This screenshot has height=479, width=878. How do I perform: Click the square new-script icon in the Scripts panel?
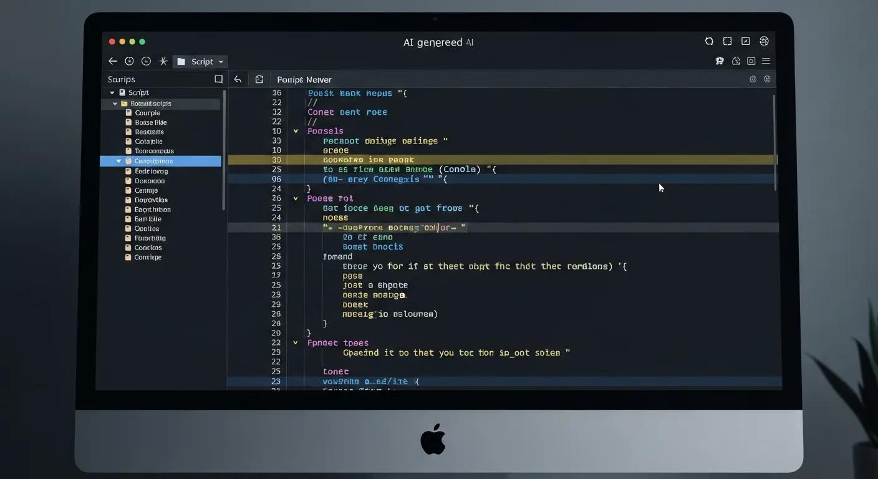pyautogui.click(x=218, y=79)
